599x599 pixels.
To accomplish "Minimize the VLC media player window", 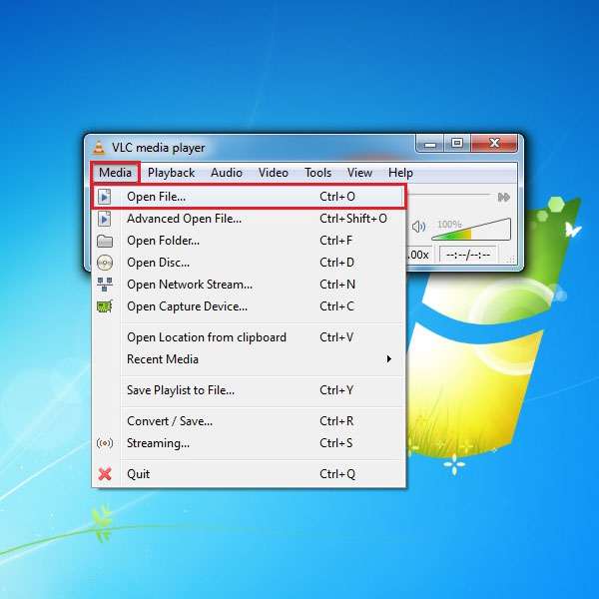I will tap(430, 144).
